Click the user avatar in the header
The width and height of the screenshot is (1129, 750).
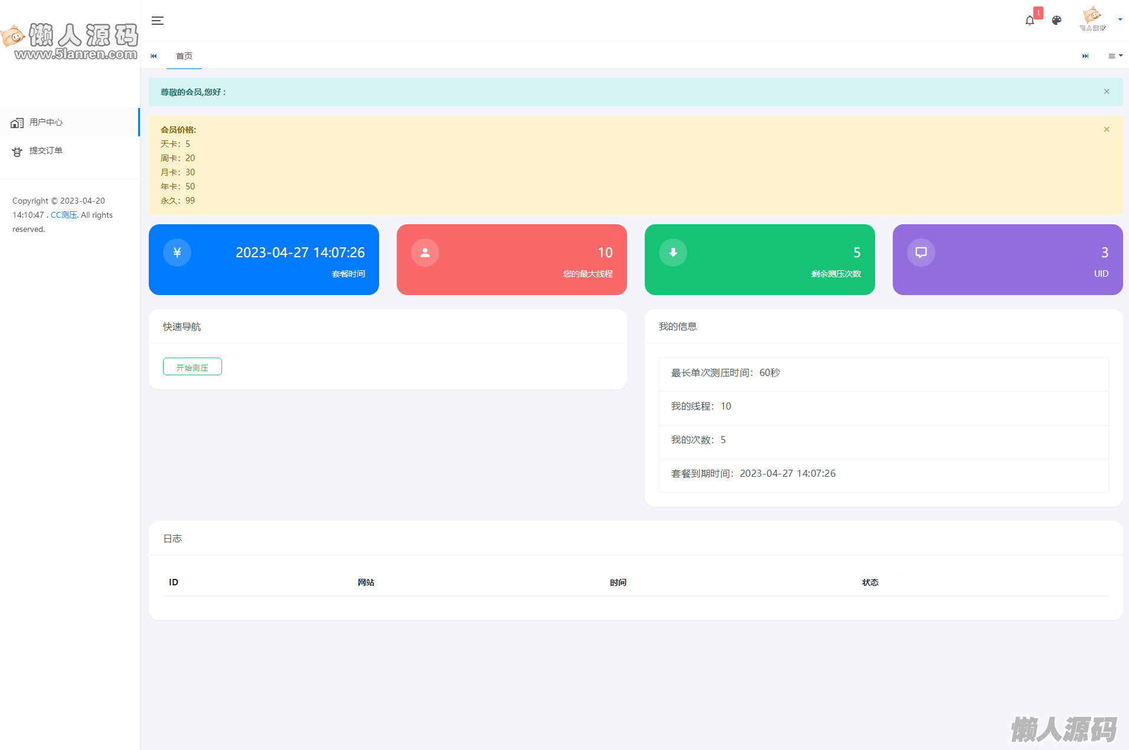click(1092, 19)
